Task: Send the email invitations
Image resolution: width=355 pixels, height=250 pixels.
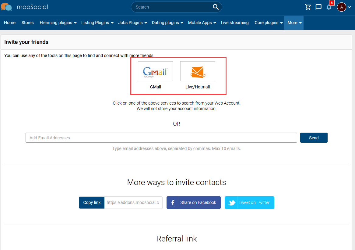Action: click(x=314, y=137)
